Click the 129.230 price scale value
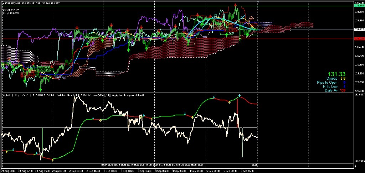Screen dimensions: 365x173 pyautogui.click(x=359, y=91)
